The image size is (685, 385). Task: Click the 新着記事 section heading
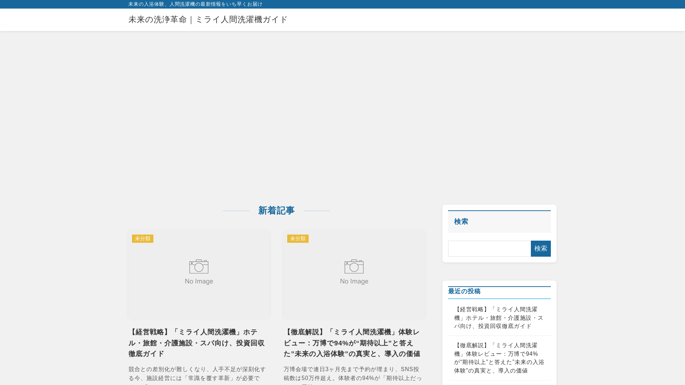pos(276,211)
